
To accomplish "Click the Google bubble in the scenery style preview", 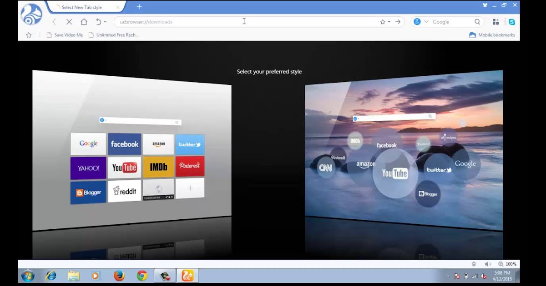I will click(465, 164).
